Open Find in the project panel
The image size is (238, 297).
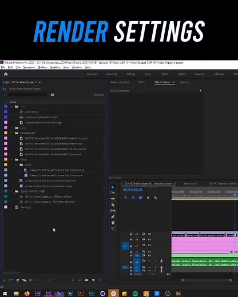[80, 280]
